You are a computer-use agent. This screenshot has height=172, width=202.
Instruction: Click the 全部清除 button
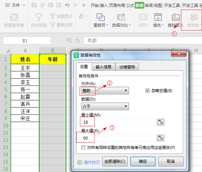115,161
